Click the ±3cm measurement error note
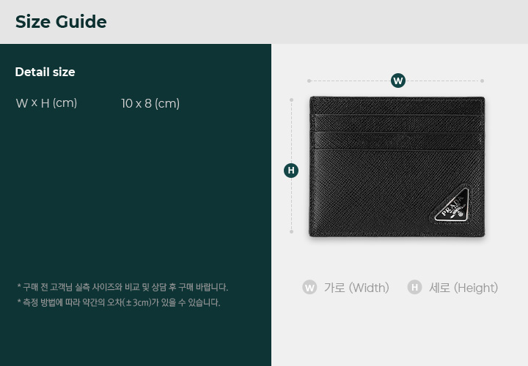This screenshot has width=528, height=366. (119, 302)
